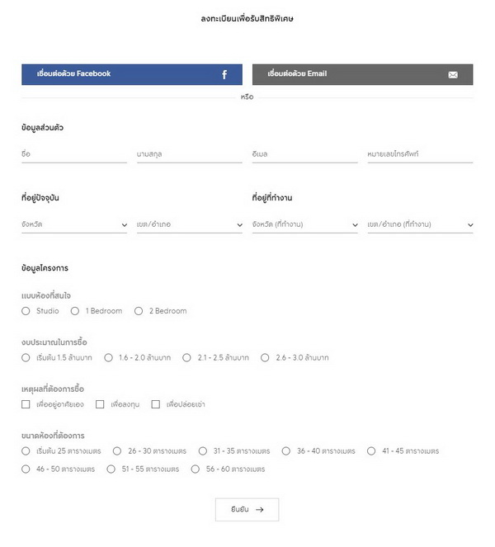495x547 pixels.
Task: Choose the 2 Bedroom radio button
Action: pos(139,311)
